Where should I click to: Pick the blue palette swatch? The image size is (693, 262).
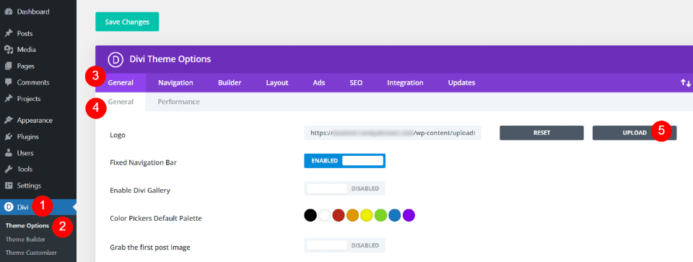click(x=395, y=215)
